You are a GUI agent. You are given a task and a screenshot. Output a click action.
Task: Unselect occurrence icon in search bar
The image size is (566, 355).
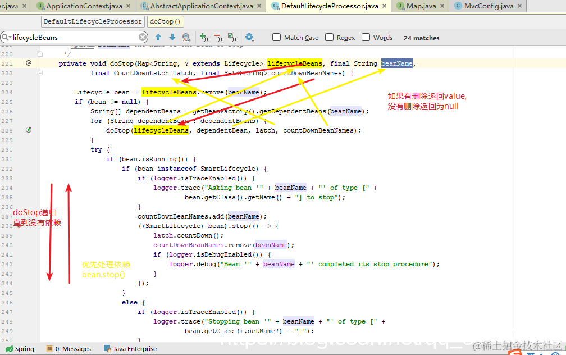pos(218,37)
